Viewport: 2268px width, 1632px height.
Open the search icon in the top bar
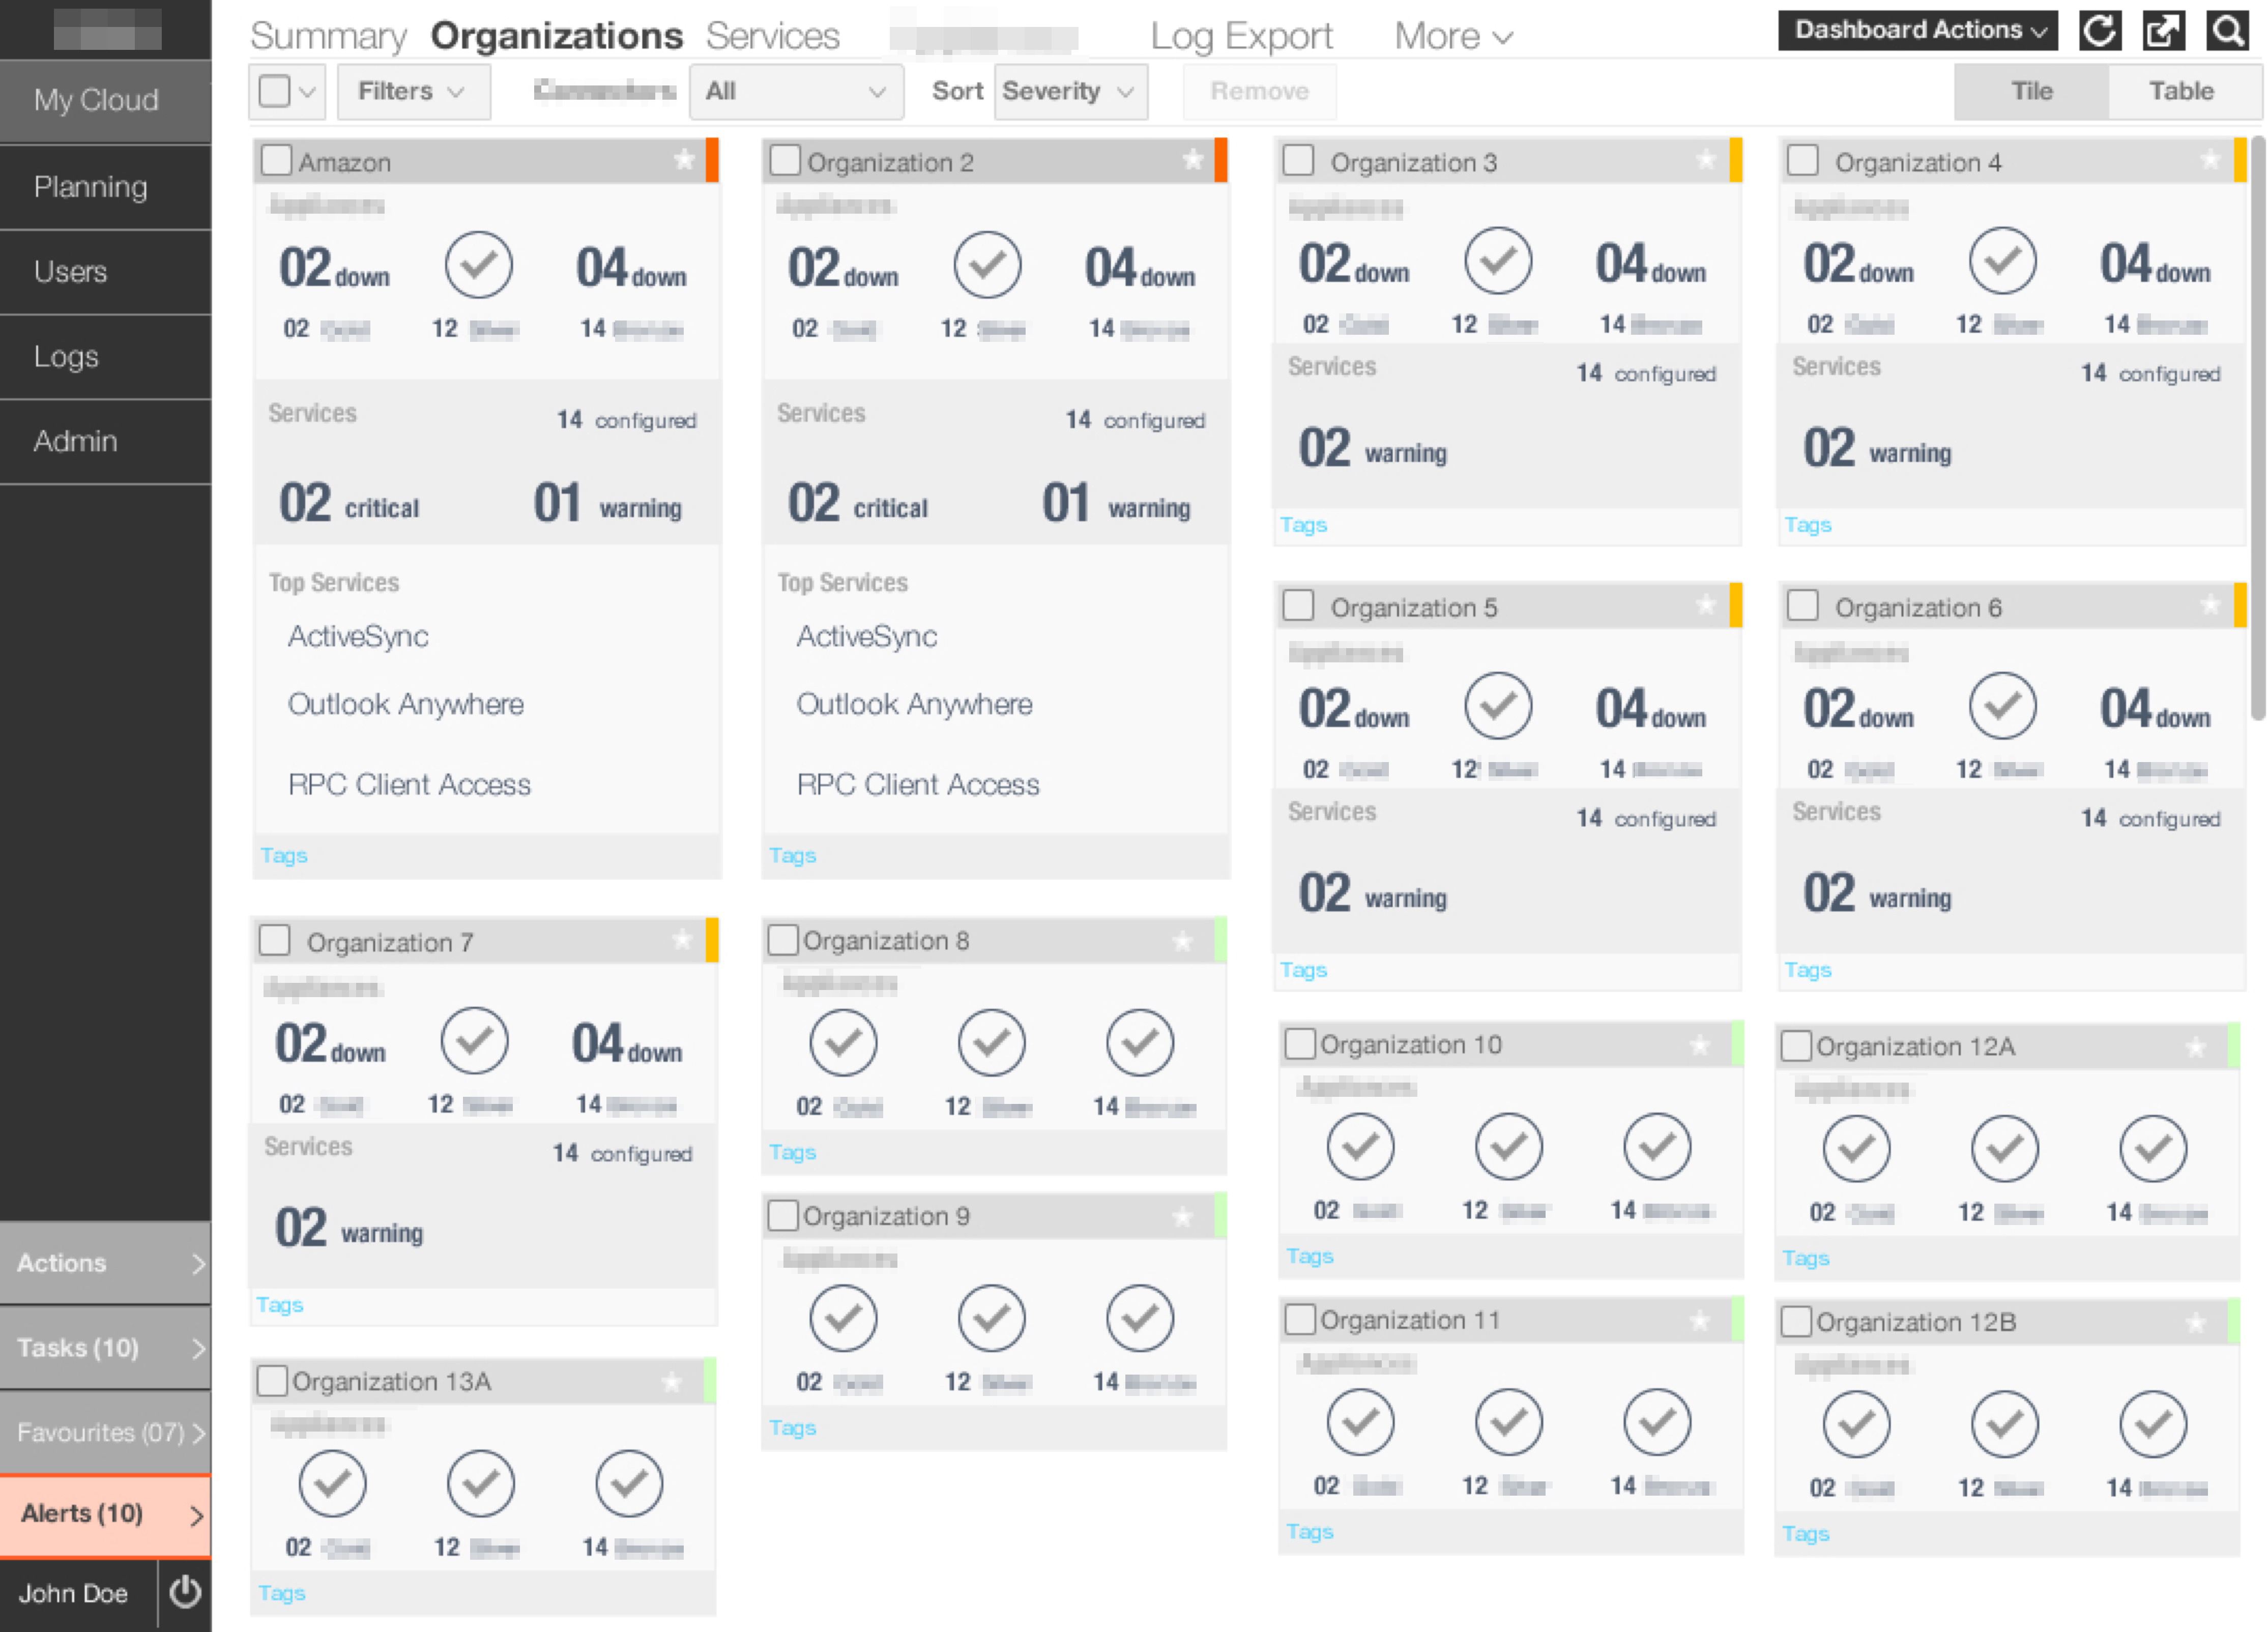pyautogui.click(x=2227, y=31)
